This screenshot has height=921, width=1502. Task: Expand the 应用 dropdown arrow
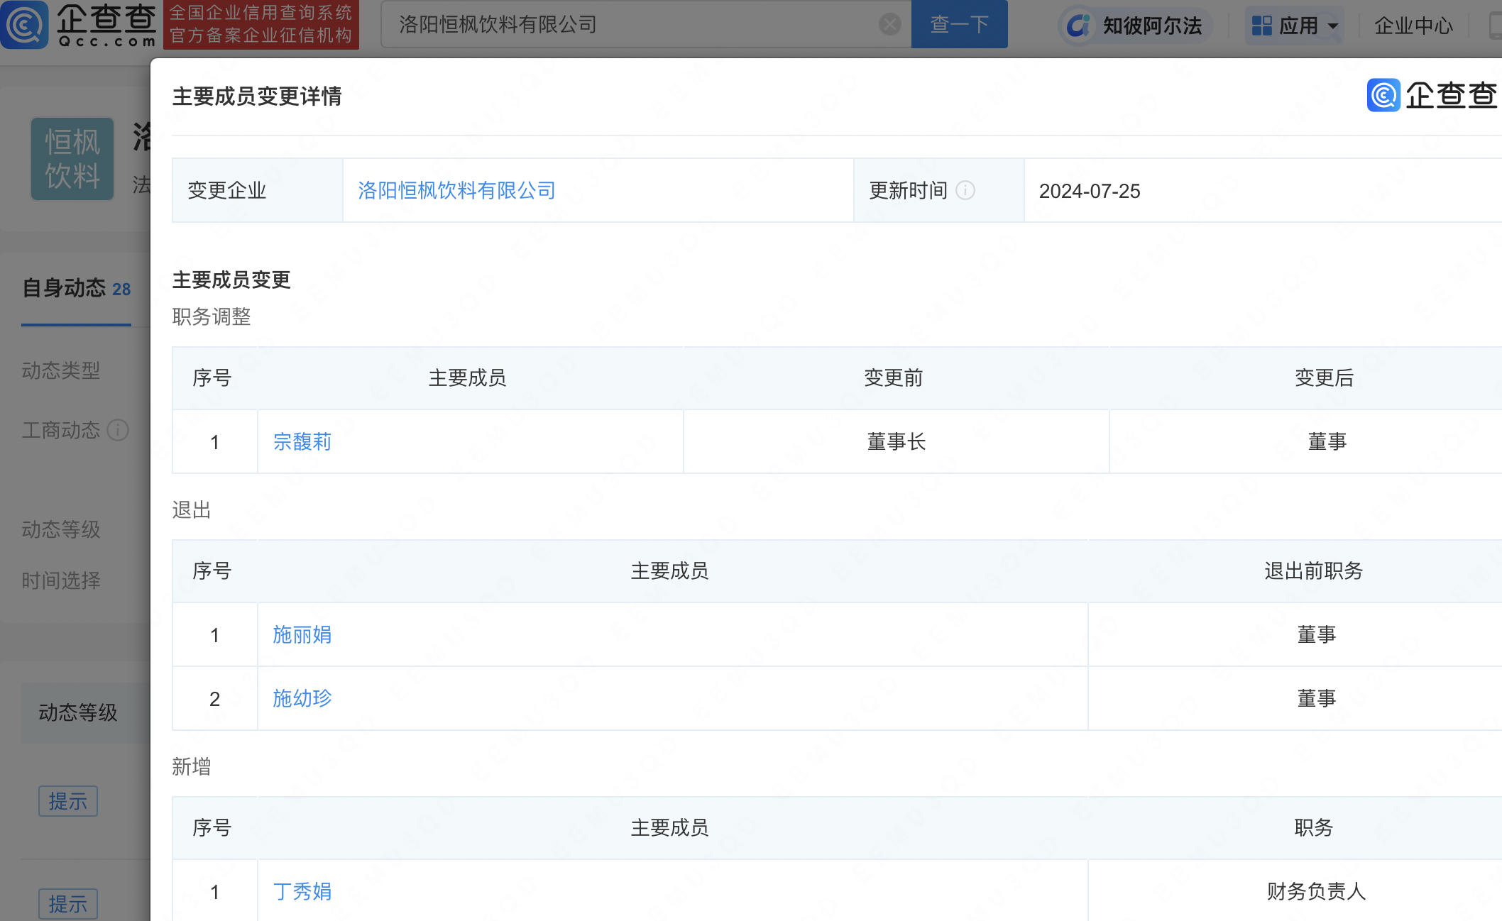click(1333, 26)
